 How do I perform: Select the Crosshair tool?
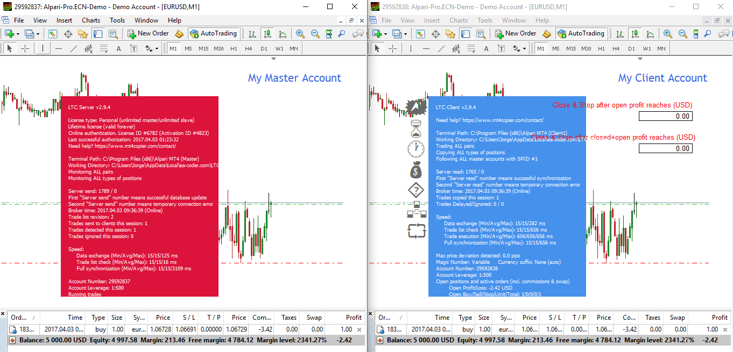pyautogui.click(x=25, y=48)
